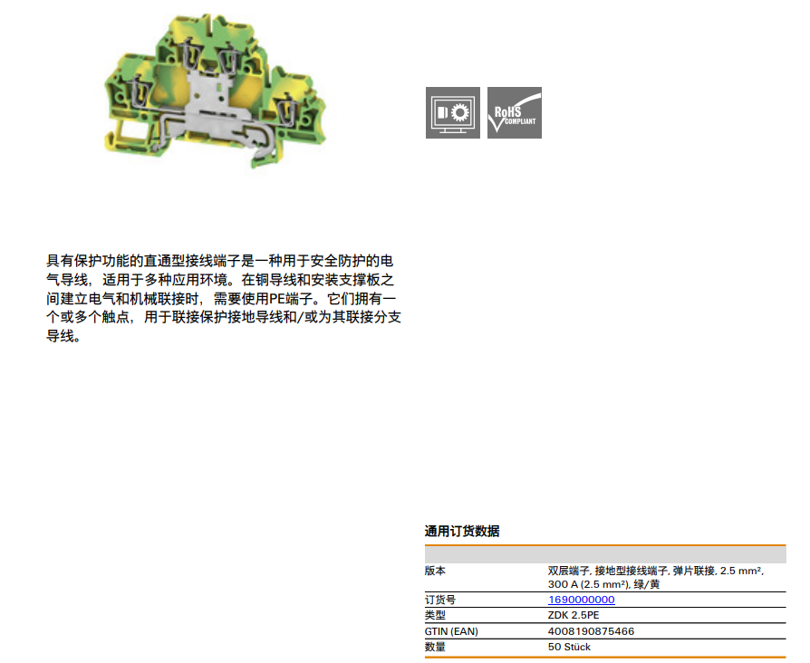
Task: Click the 通用订货数据 section heading
Action: [x=462, y=531]
